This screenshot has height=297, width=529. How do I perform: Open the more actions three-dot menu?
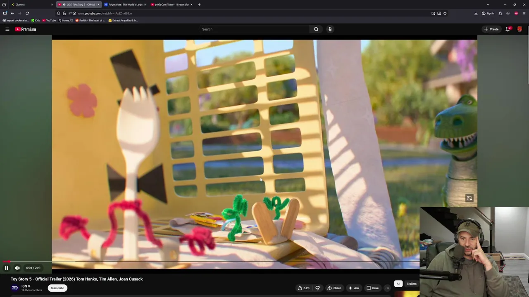pyautogui.click(x=387, y=288)
